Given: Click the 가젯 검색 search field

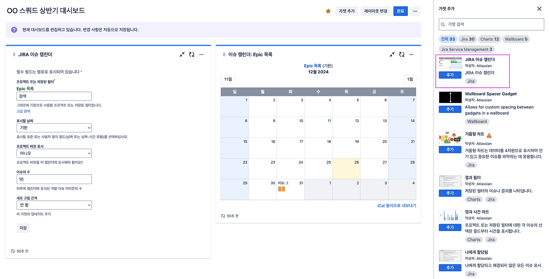Looking at the screenshot, I should point(491,24).
